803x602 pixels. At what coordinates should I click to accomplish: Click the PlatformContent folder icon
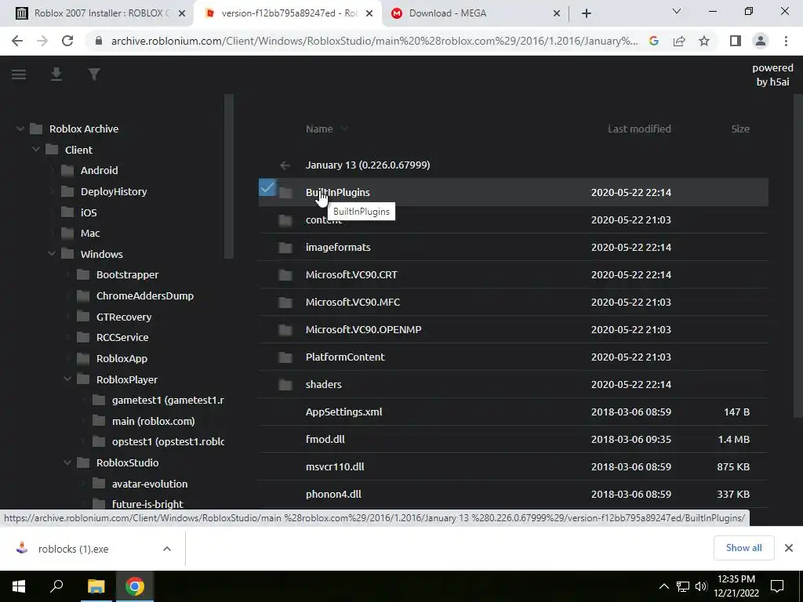pos(285,357)
